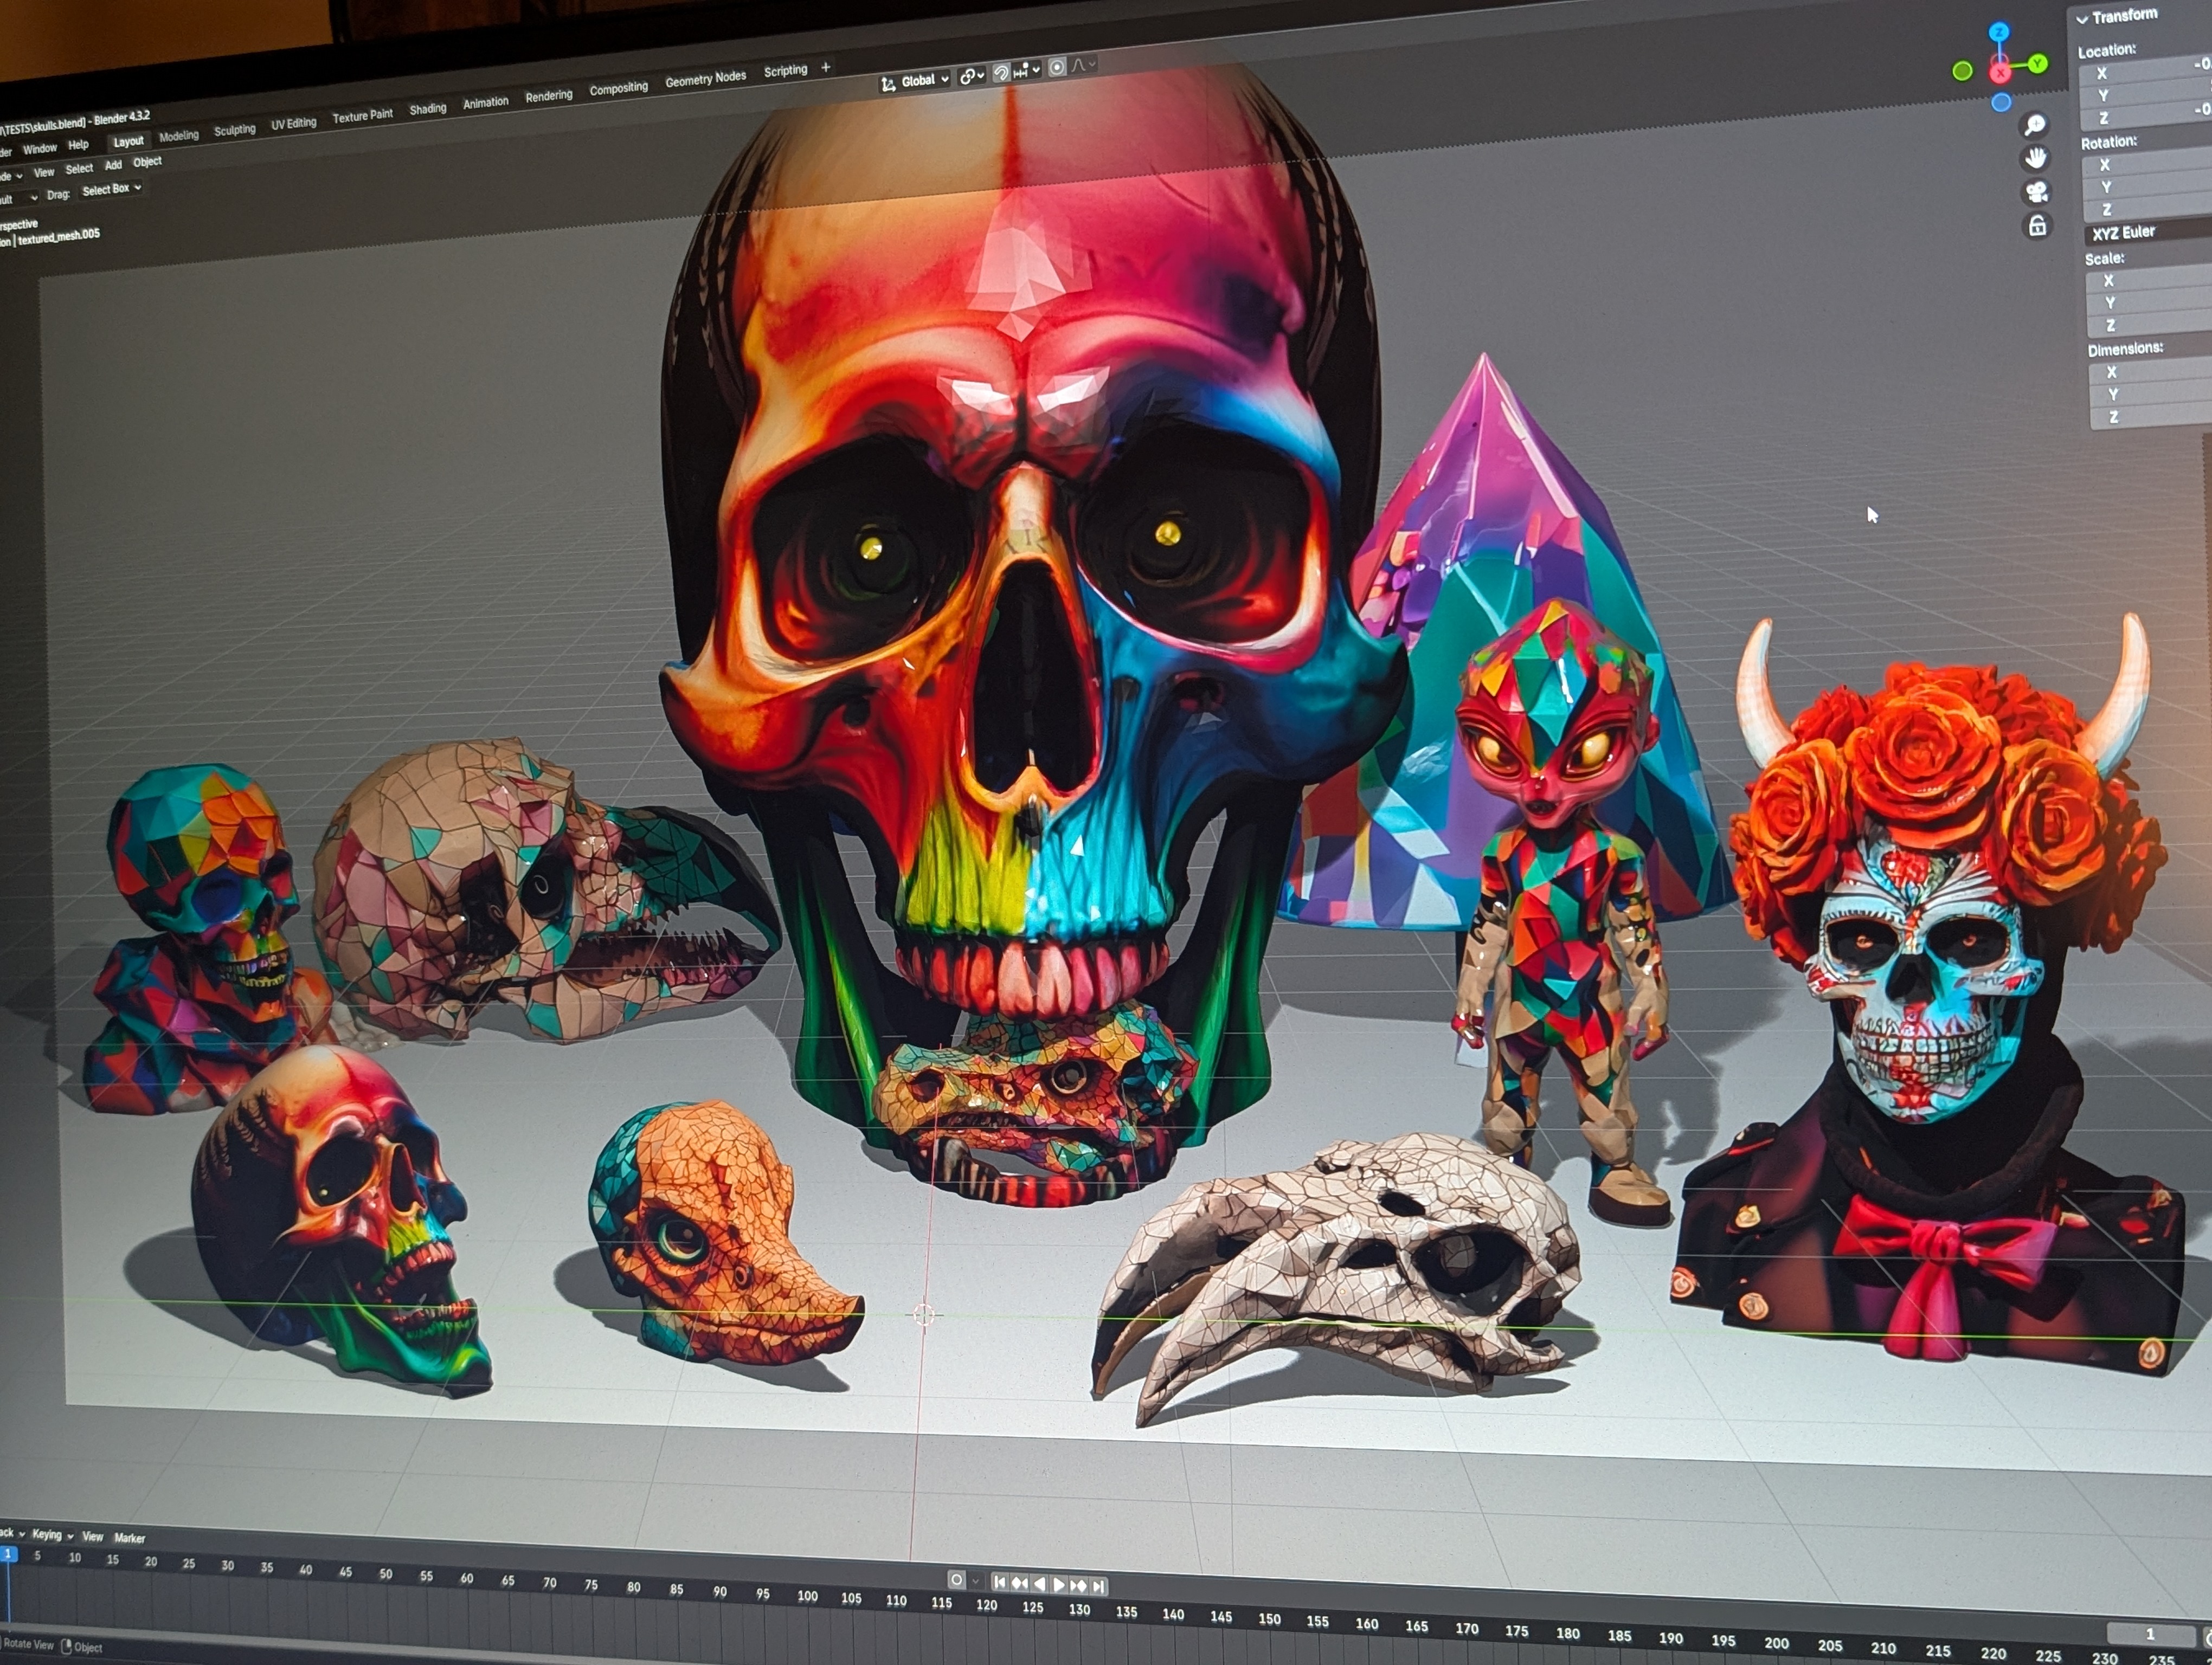Click the play animation button
2212x1665 pixels.
pyautogui.click(x=1059, y=1584)
